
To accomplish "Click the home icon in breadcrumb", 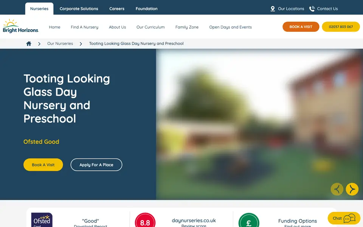I will click(29, 44).
